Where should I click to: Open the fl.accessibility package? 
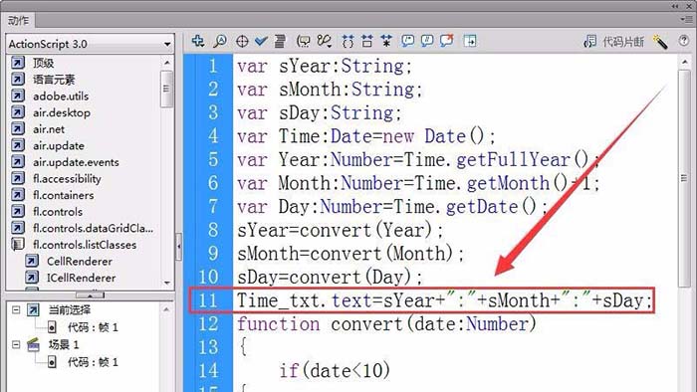(67, 178)
